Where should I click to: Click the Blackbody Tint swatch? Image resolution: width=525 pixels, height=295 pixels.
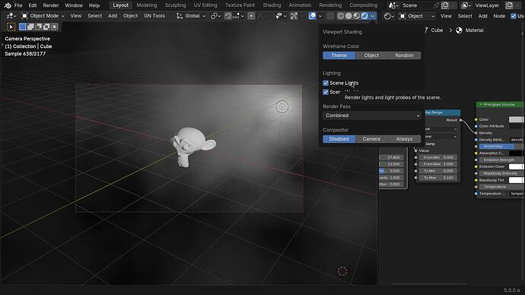pos(517,180)
